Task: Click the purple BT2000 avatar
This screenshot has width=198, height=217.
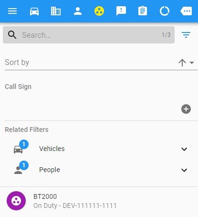Action: point(16,201)
